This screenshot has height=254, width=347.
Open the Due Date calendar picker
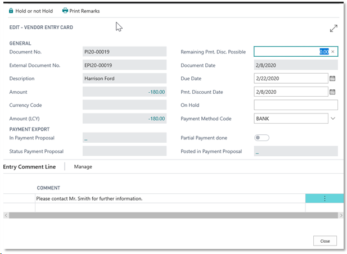click(332, 78)
